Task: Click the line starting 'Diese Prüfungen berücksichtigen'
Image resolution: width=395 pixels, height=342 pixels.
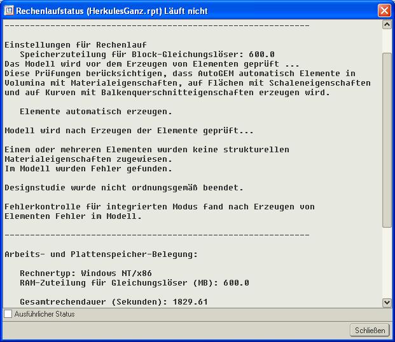Action: click(180, 74)
